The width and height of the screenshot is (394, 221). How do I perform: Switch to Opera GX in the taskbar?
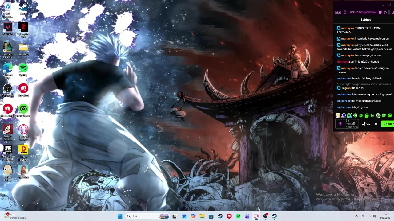(256, 216)
